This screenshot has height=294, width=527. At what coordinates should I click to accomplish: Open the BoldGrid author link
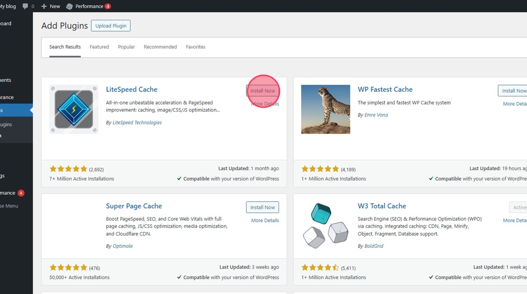point(374,246)
